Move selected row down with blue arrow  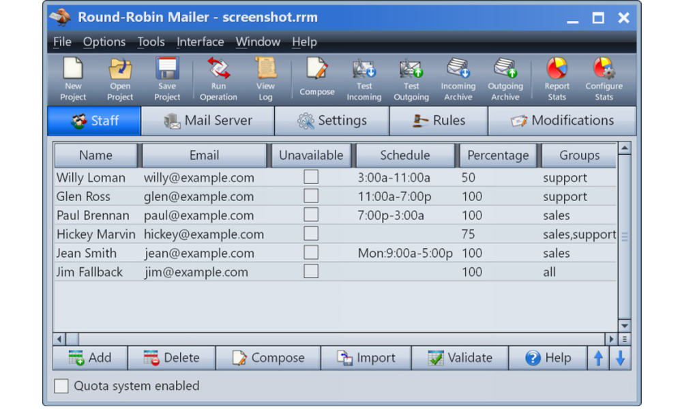click(620, 358)
